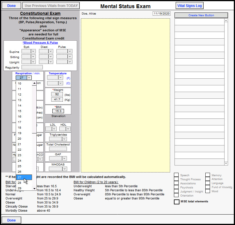
Task: Expand the WHODAS dropdown
Action: (65, 169)
